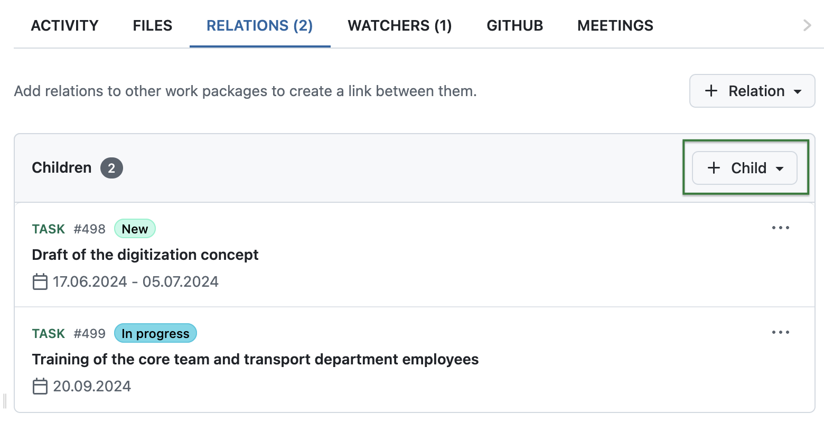Click the plus icon in the Child button
The height and width of the screenshot is (432, 824).
pos(713,168)
